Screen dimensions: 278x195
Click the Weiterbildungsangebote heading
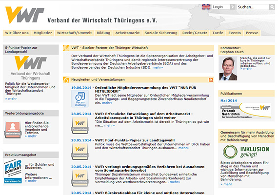pos(24,114)
